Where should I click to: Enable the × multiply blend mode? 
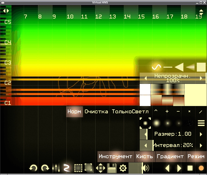click(x=189, y=111)
